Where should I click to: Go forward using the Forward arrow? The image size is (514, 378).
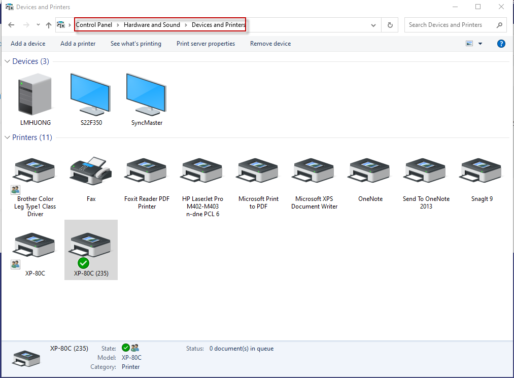point(26,25)
